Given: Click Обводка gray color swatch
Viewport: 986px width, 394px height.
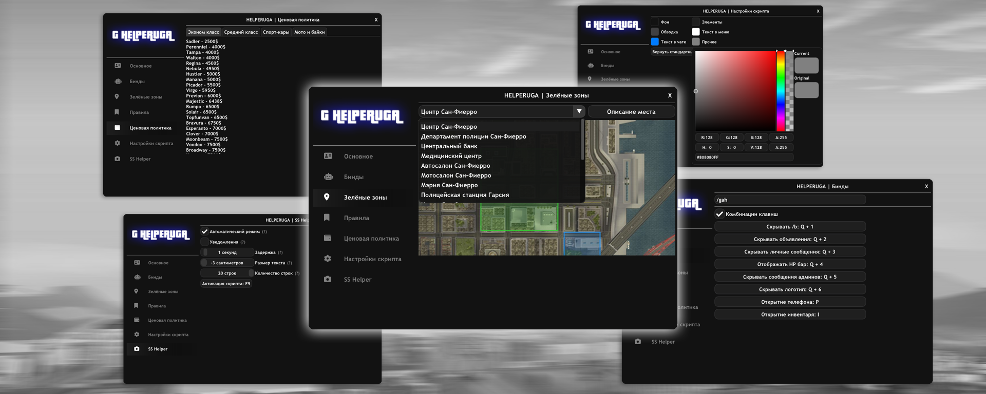Looking at the screenshot, I should tap(655, 32).
